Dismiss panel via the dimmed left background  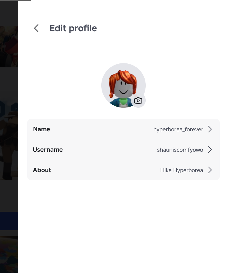pos(9,192)
